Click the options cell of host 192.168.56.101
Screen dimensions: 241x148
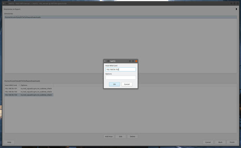(36, 88)
